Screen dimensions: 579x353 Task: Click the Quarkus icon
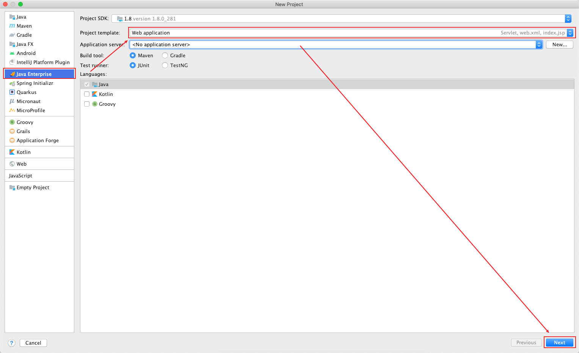click(12, 92)
